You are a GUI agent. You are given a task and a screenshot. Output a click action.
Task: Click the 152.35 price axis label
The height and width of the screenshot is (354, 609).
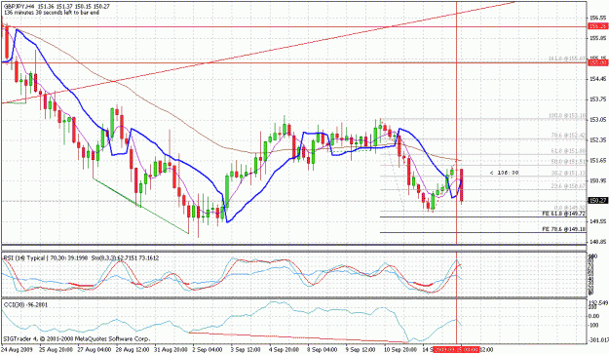[597, 139]
